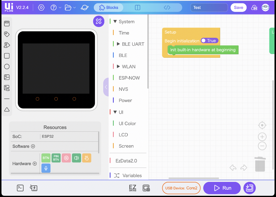Open settings hexagon icon in top bar

41,8
